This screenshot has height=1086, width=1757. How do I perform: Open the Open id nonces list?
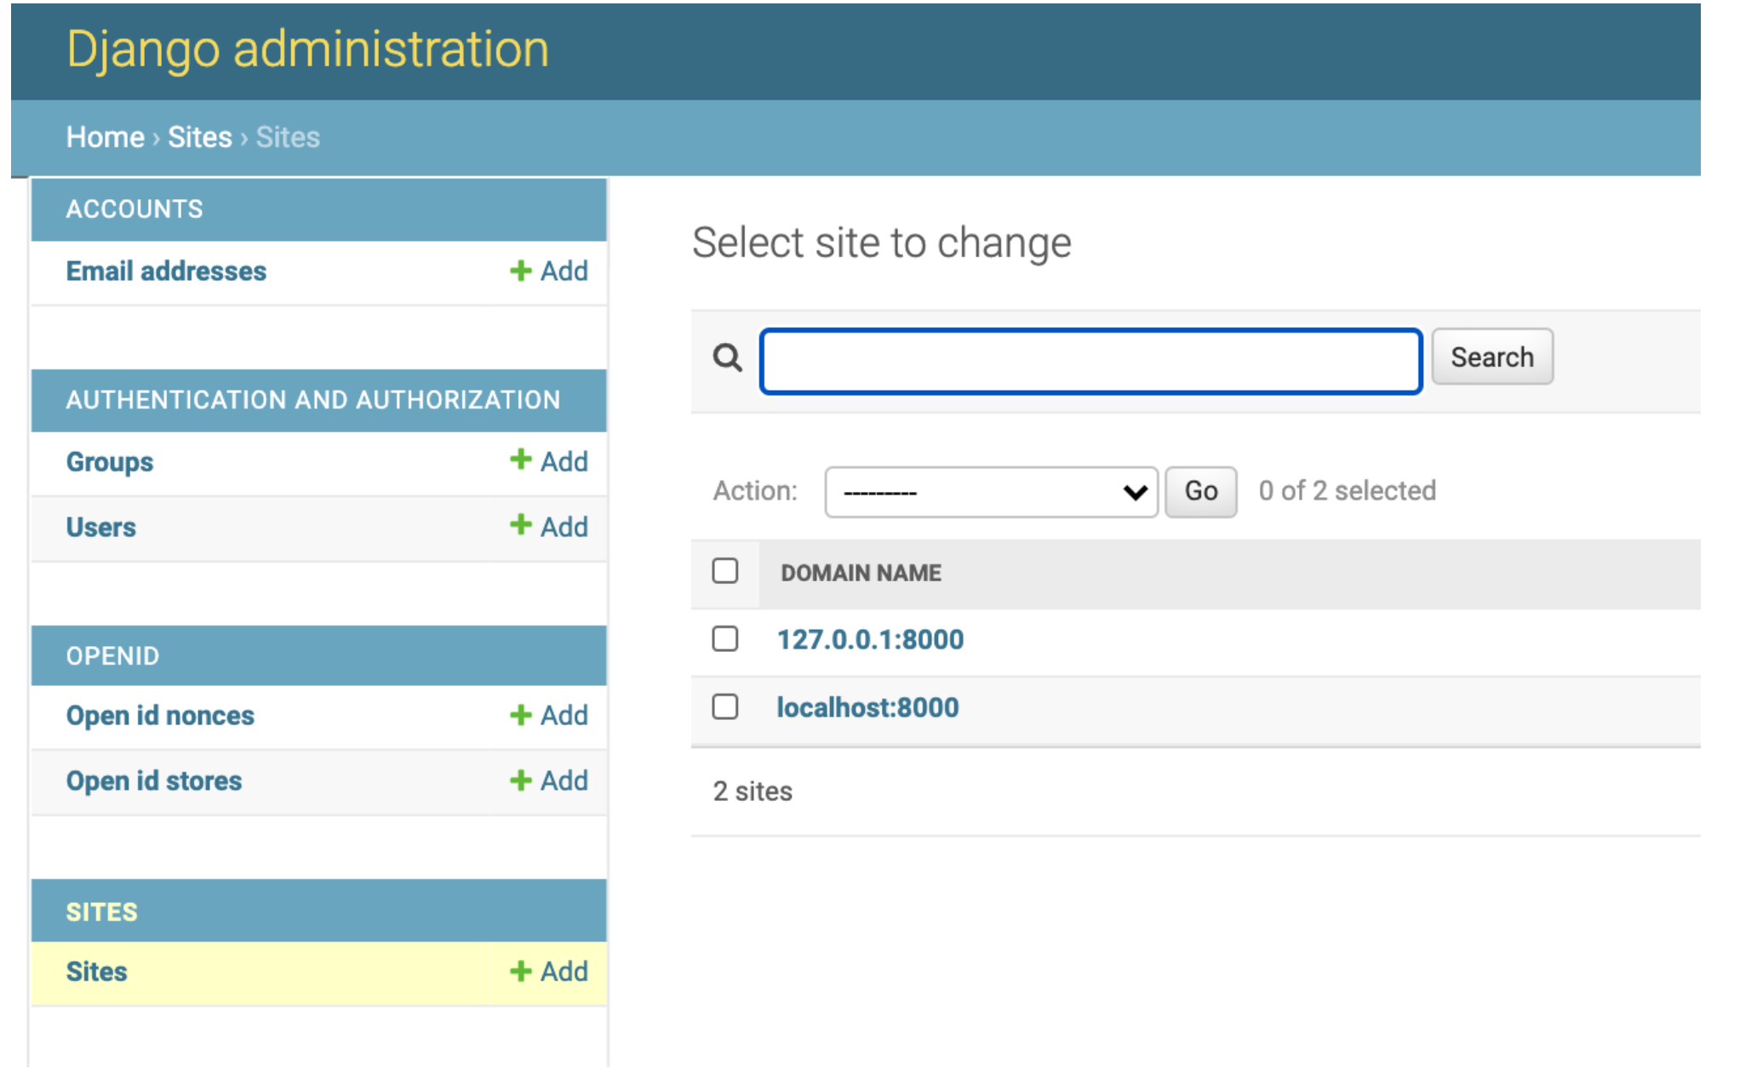(x=160, y=716)
